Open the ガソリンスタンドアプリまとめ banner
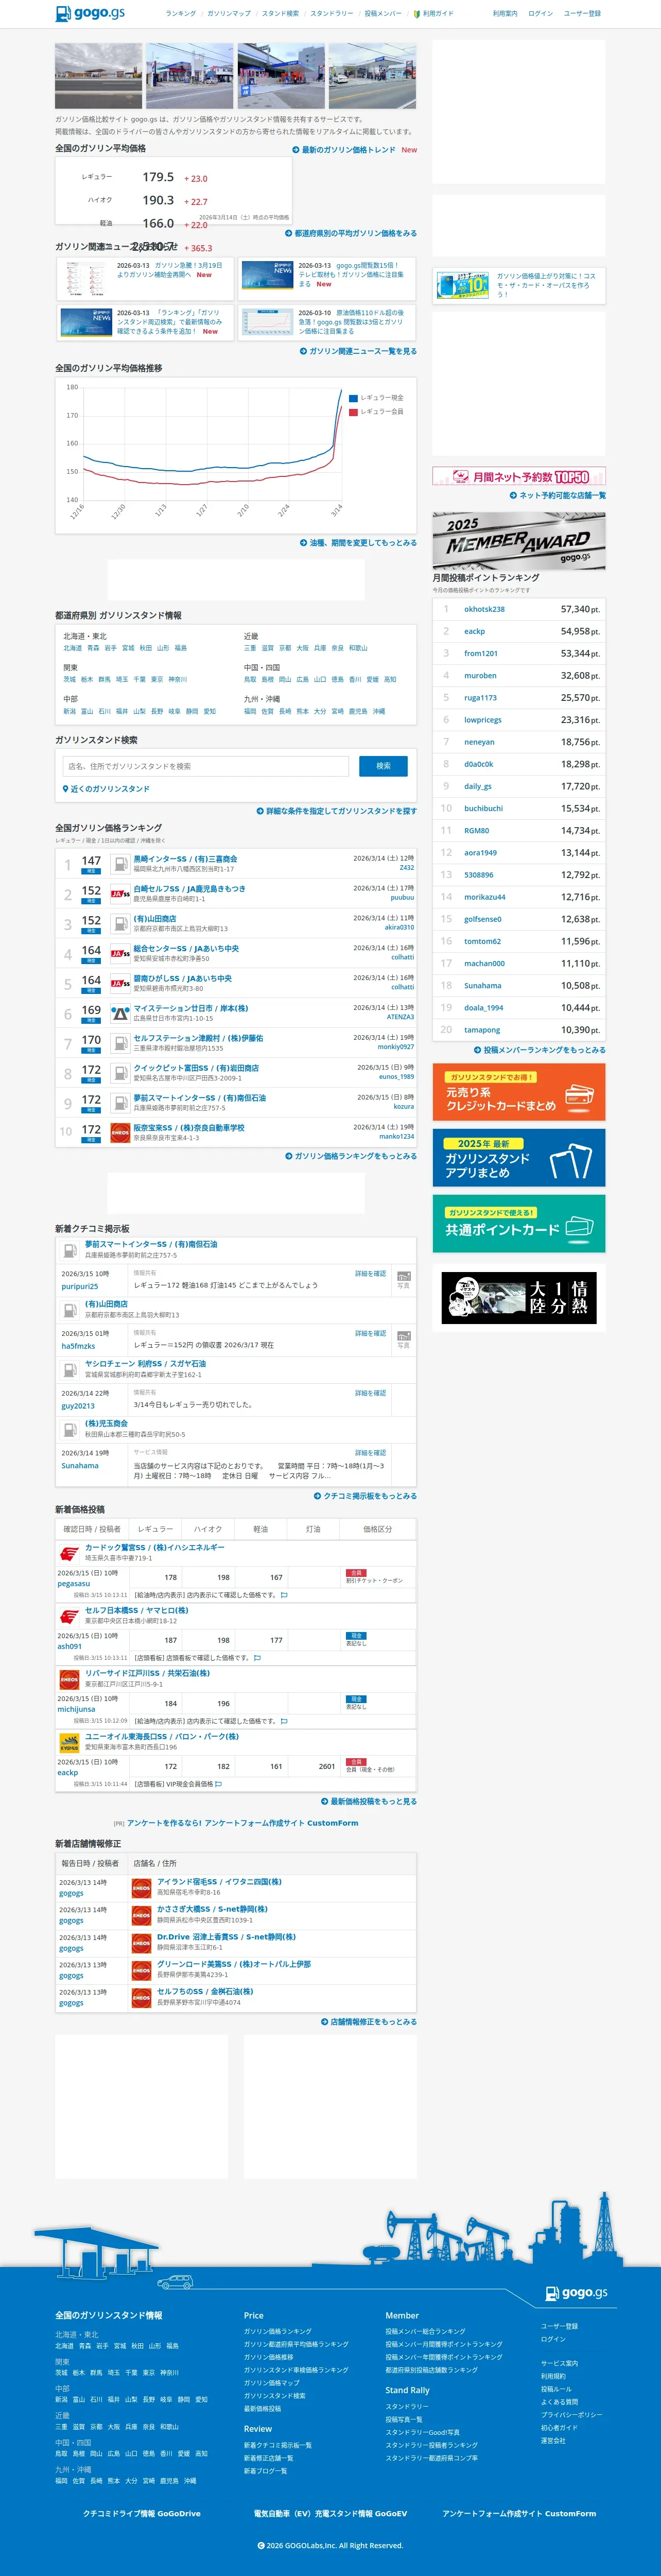This screenshot has height=2576, width=661. (x=519, y=1158)
